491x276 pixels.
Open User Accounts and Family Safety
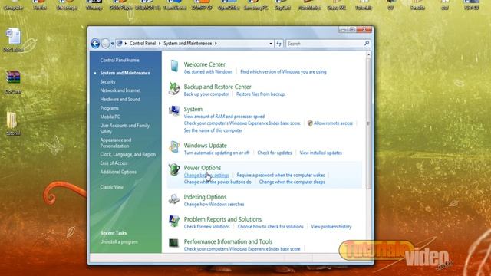(x=124, y=129)
